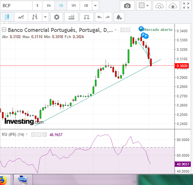Image resolution: width=193 pixels, height=185 pixels.
Task: Open the indicators icon
Action: 71,17
